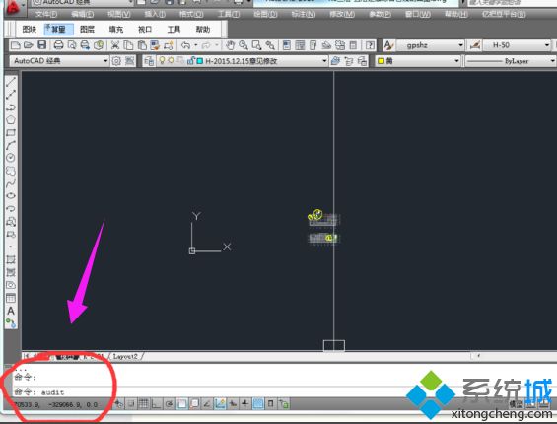The image size is (557, 424).
Task: Select the Polygon drawing tool
Action: [11, 119]
